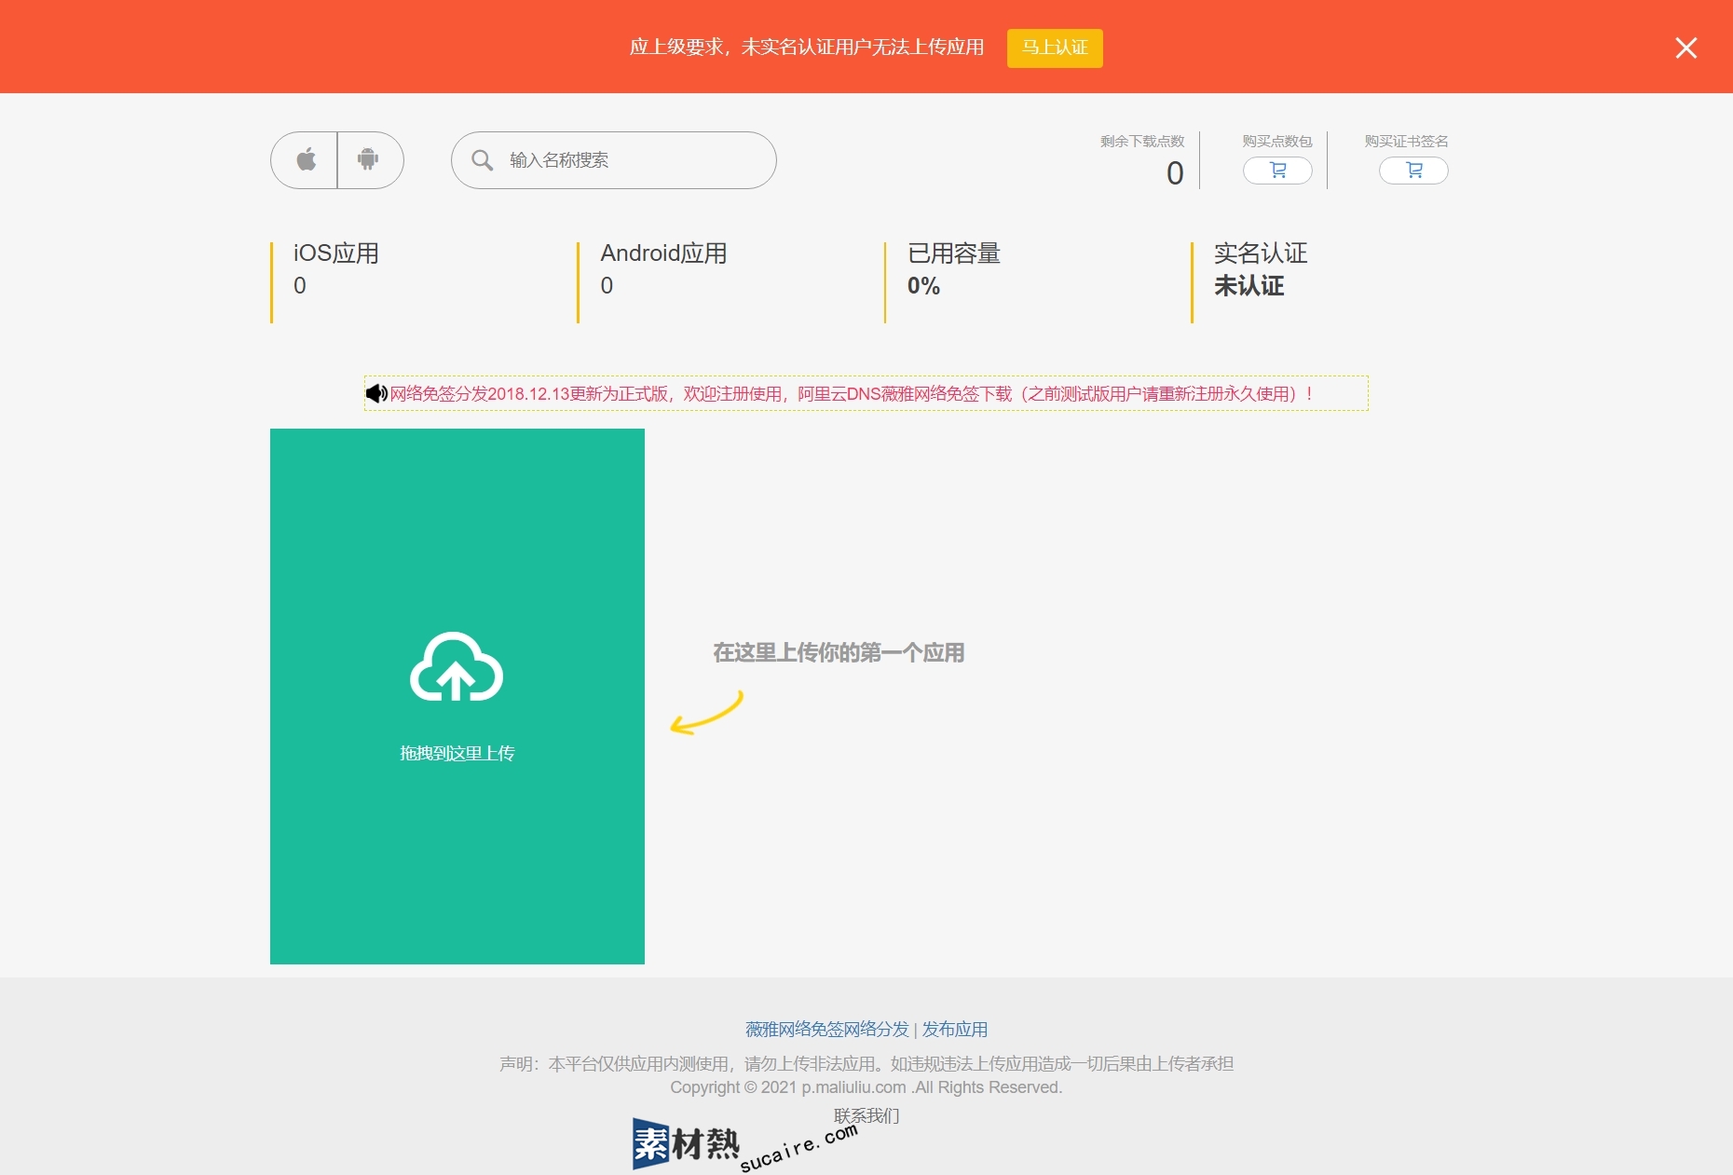Screen dimensions: 1733x1175
Task: Click the 实名认证 heading
Action: 1261,253
